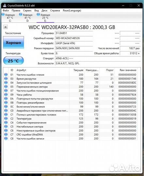This screenshot has width=144, height=176.
Task: Open the Язык(Language) menu
Action: point(72,10)
